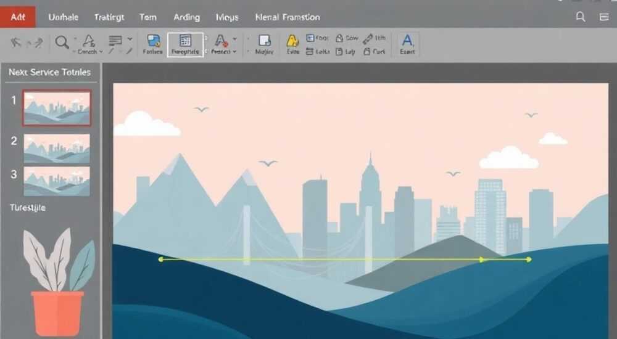Click the Turestjile label in sidebar
The width and height of the screenshot is (617, 339).
[x=28, y=208]
